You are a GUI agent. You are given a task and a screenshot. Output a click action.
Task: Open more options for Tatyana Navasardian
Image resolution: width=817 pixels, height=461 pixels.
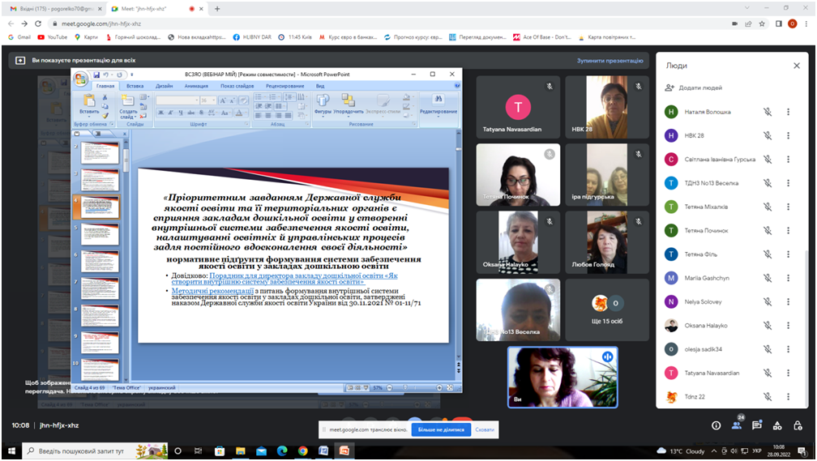(x=789, y=373)
